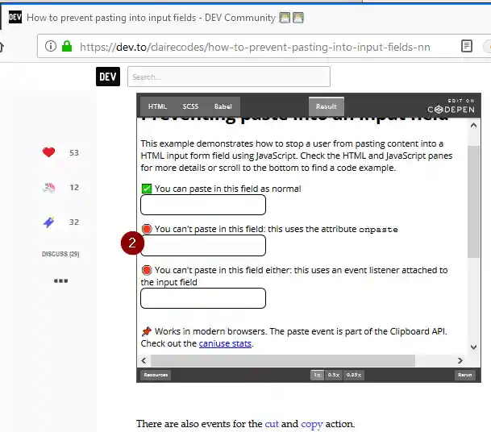Image resolution: width=491 pixels, height=432 pixels.
Task: Click the unicorn reaction count 12
Action: (74, 188)
